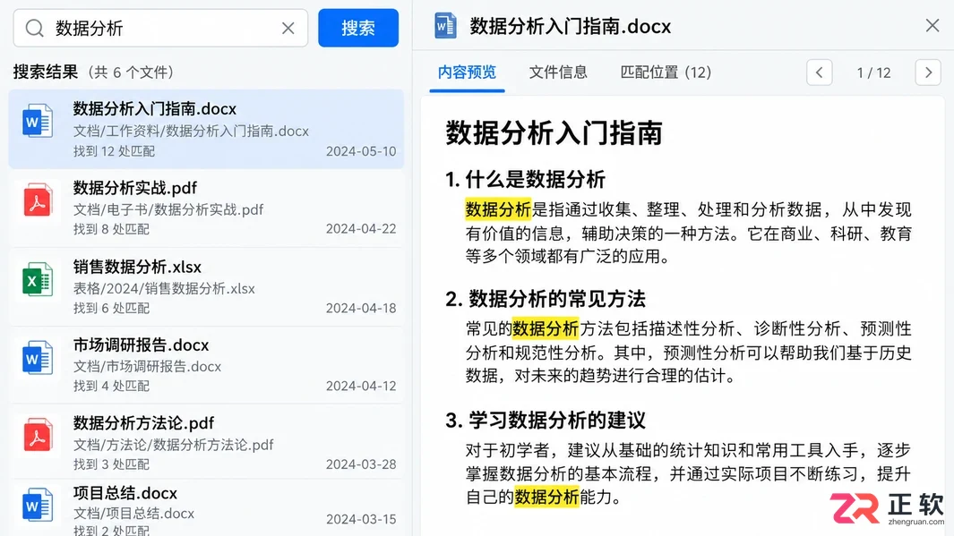Click the blue 搜索 button
Viewport: 954px width, 536px height.
(358, 28)
